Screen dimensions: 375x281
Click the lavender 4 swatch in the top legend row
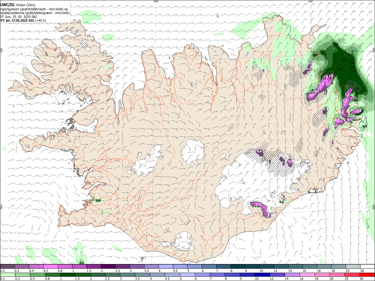click(166, 266)
